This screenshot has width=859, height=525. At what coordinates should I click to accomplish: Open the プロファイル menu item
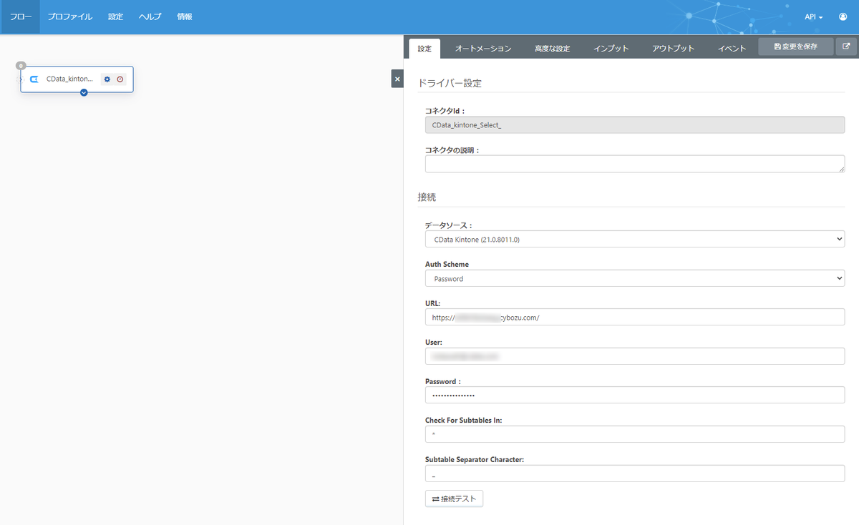70,16
